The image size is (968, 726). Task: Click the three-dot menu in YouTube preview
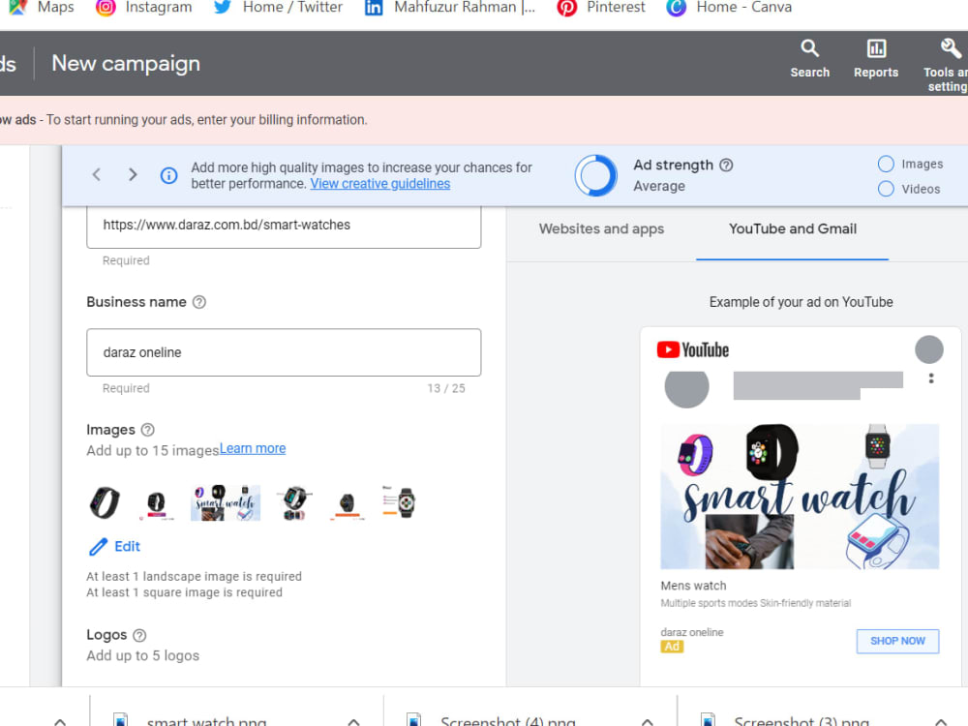931,378
